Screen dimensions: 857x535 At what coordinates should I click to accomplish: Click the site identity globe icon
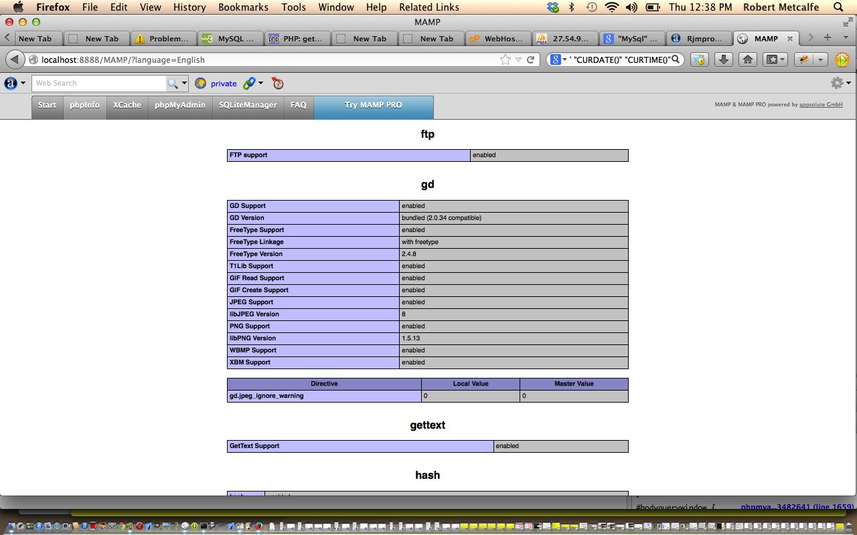click(x=33, y=60)
